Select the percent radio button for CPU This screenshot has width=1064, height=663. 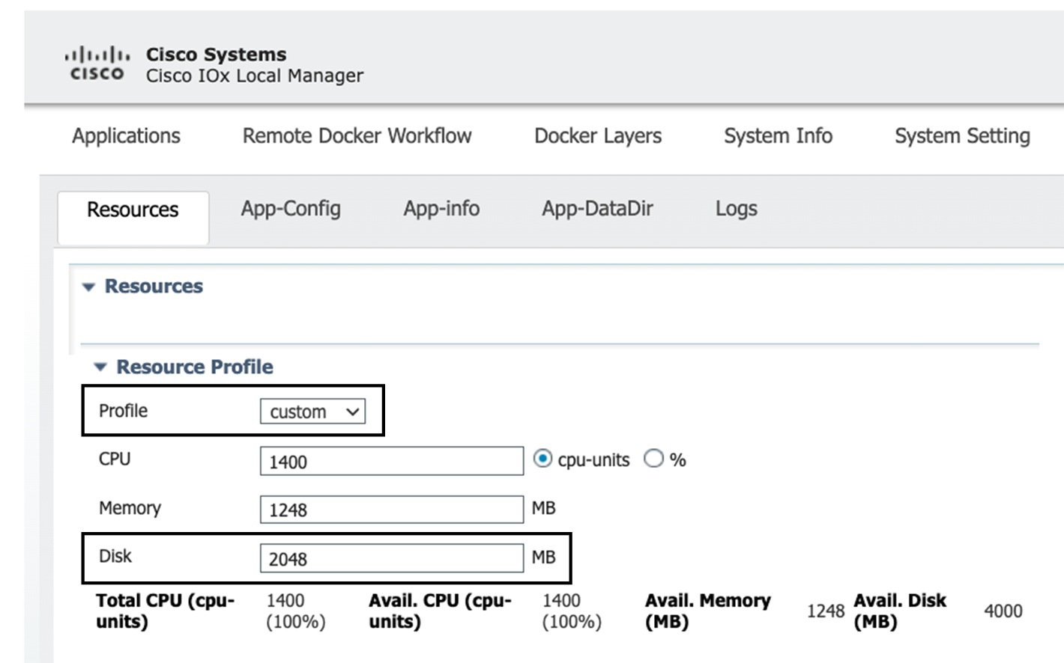point(653,459)
